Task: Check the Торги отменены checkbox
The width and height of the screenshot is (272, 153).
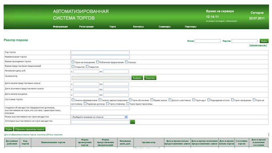Action: [x=108, y=104]
